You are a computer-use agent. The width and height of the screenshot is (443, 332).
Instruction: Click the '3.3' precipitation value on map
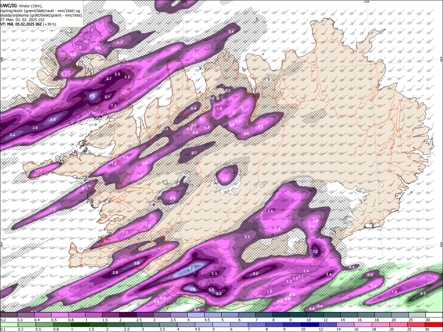315,251
